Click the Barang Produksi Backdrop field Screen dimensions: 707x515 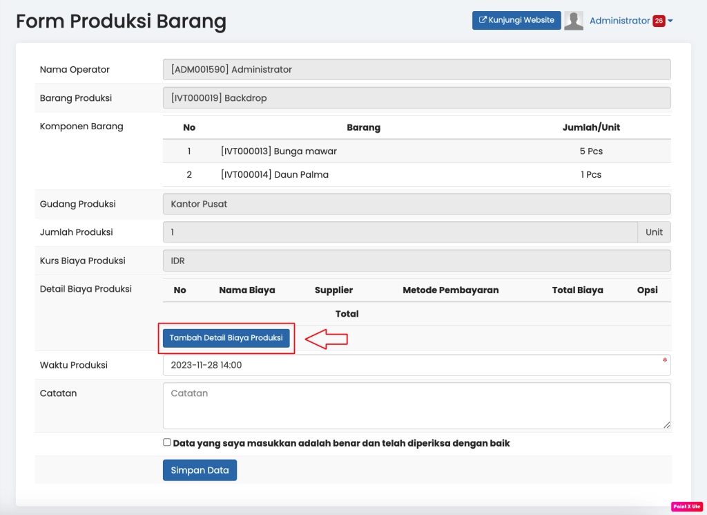point(416,98)
